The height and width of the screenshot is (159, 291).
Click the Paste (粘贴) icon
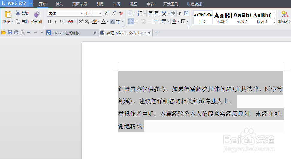pyautogui.click(x=8, y=14)
